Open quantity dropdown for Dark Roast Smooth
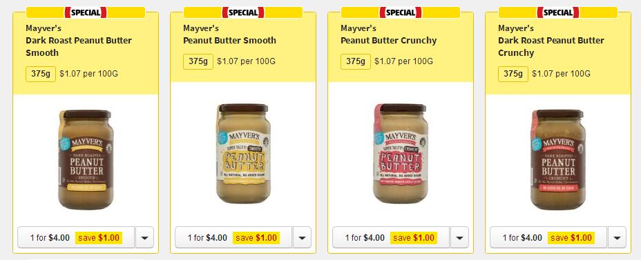Screen dimensions: 641x260 tap(144, 237)
